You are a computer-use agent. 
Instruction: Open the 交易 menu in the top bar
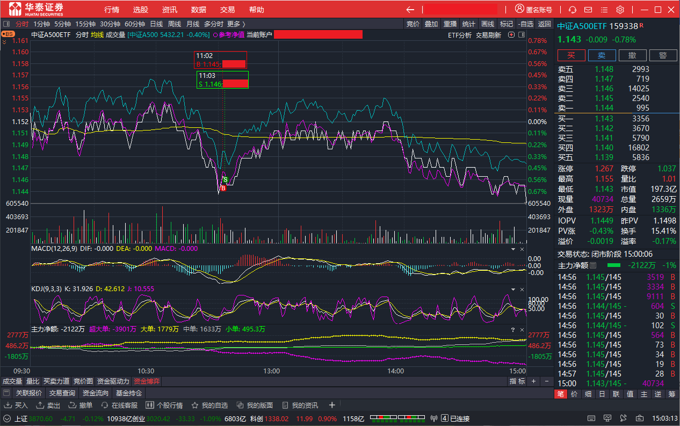coord(227,10)
